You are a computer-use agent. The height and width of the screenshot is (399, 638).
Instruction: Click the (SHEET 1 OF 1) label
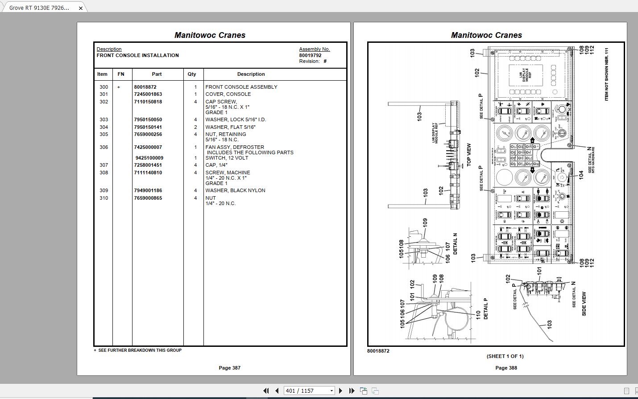click(x=505, y=356)
